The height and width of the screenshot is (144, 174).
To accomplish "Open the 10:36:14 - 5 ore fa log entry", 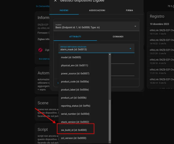I will 162,81.
